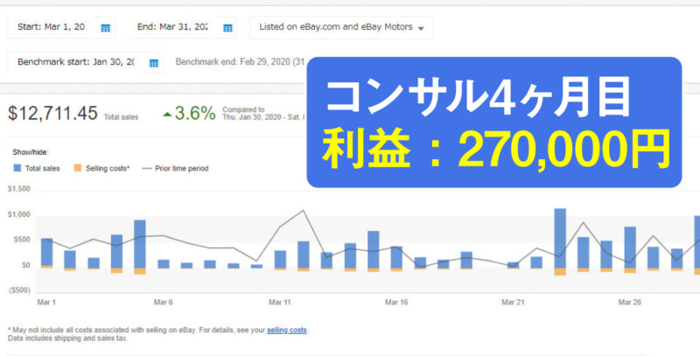Click the $1,500 y-axis label
700x356 pixels.
point(18,189)
